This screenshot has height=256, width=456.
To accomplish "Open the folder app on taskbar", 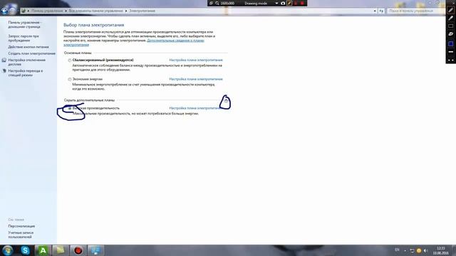I will [x=60, y=250].
